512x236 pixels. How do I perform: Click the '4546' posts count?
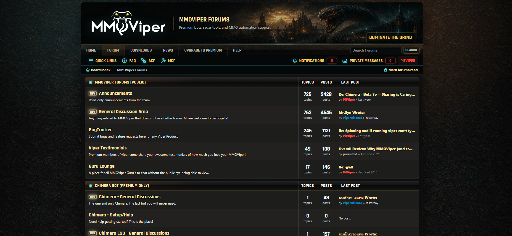click(326, 112)
